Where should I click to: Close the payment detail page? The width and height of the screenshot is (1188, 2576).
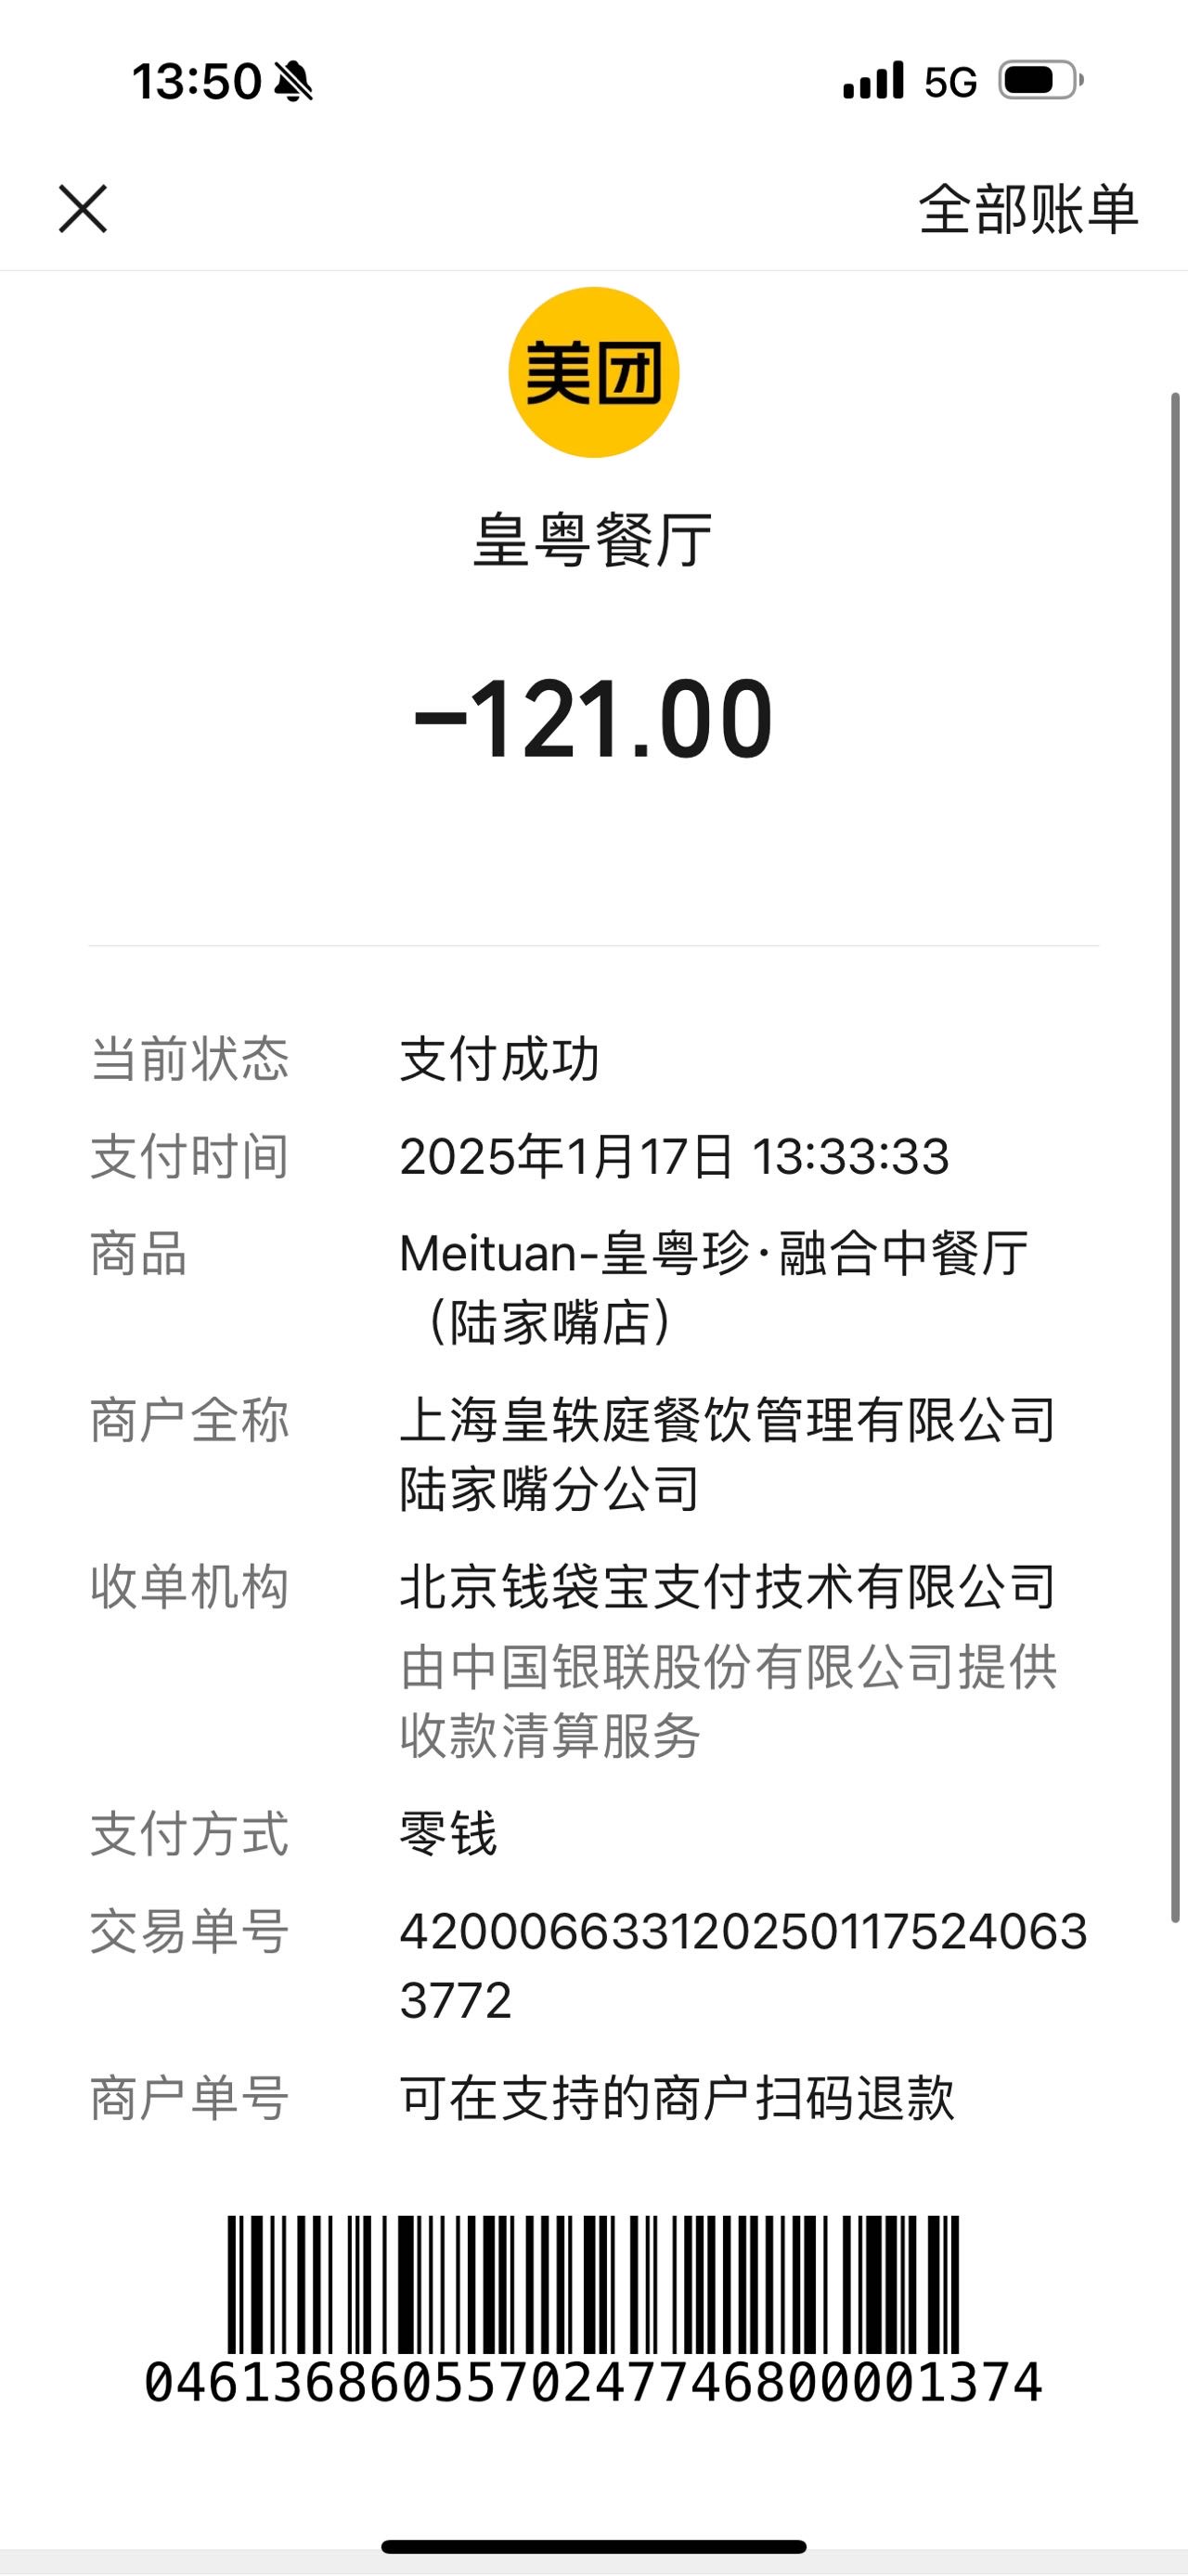tap(83, 209)
